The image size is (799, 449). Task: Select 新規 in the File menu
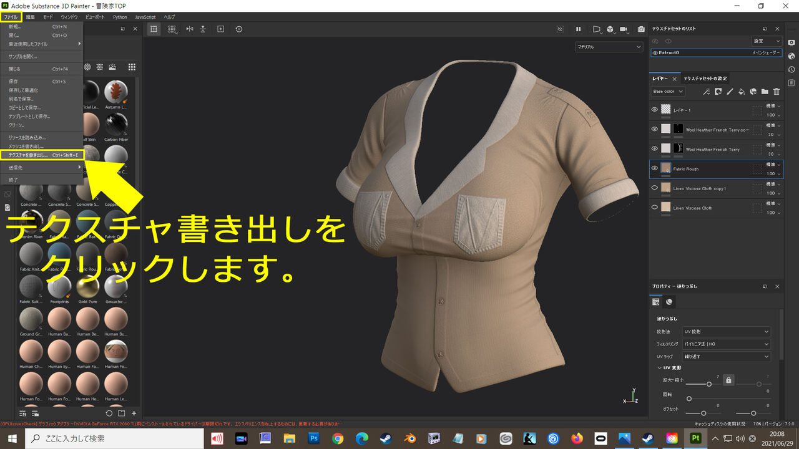point(42,27)
